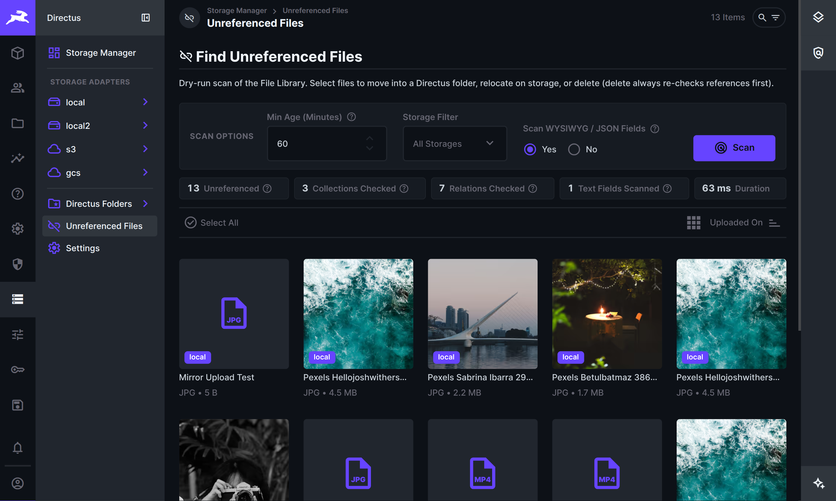Open the Settings gear in module bar

(x=18, y=229)
